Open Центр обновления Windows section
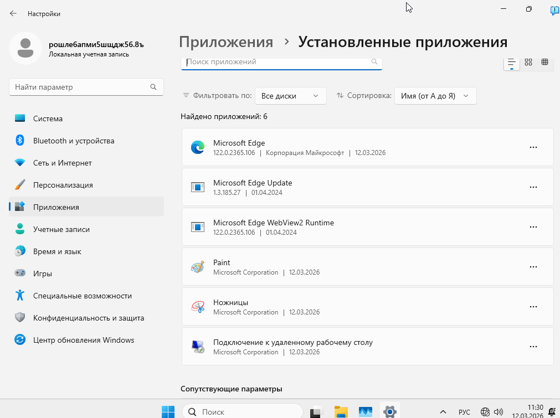This screenshot has height=418, width=560. (x=83, y=340)
